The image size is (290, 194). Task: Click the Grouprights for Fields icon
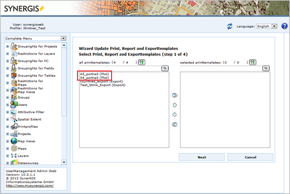(14, 68)
